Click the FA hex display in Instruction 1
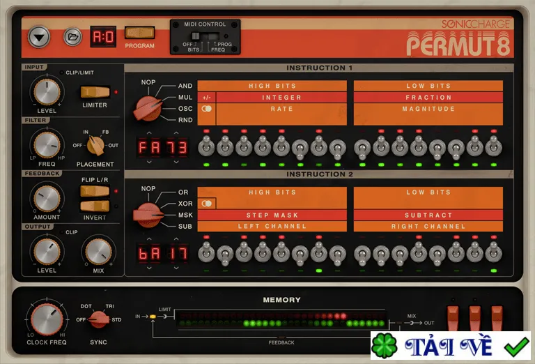 149,148
